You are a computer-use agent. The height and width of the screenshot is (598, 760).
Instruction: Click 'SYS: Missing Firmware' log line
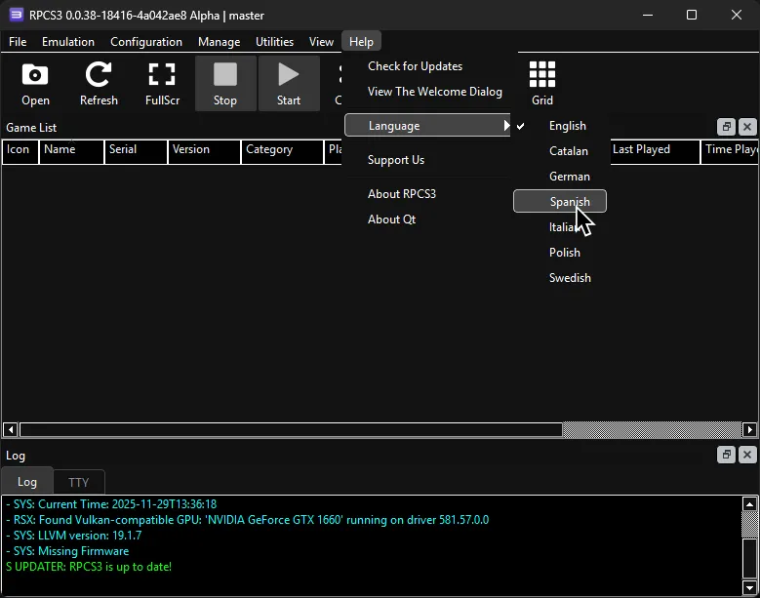coord(67,551)
